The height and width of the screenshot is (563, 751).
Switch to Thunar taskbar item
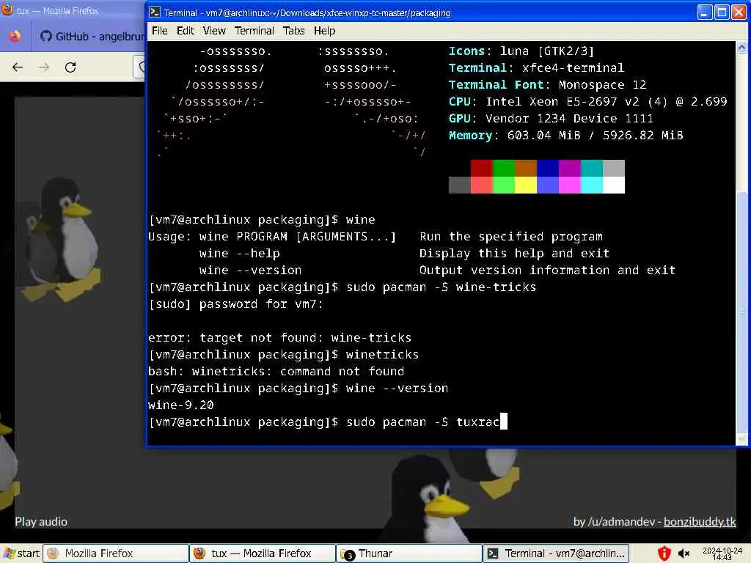pyautogui.click(x=409, y=553)
